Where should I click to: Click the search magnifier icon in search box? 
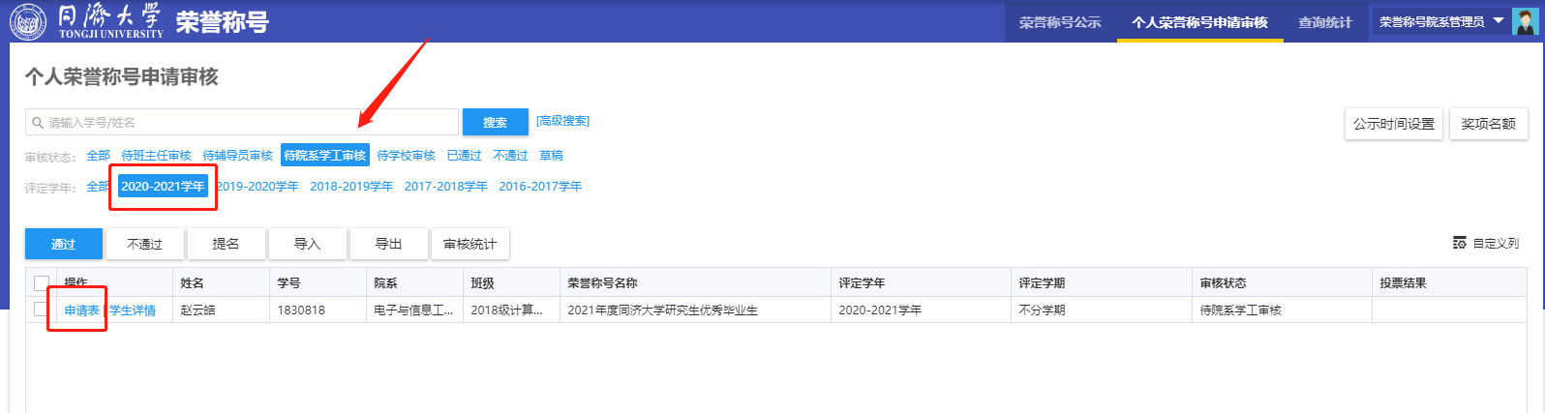point(38,123)
